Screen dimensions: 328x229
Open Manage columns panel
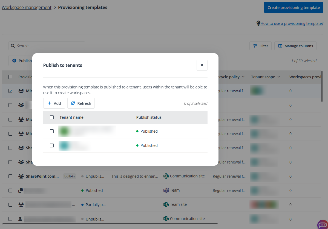click(295, 46)
